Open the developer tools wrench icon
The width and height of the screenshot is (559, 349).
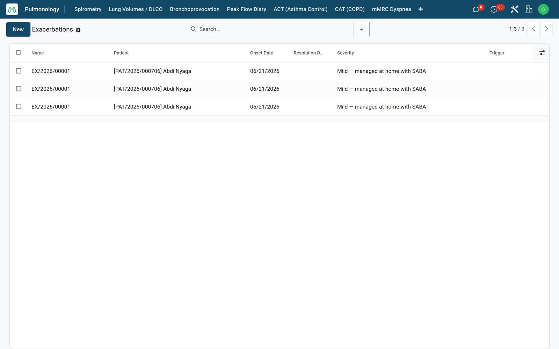click(x=514, y=9)
